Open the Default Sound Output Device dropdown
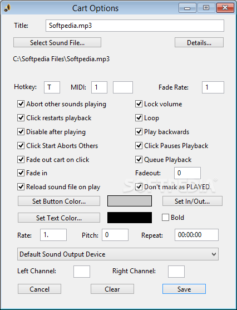This screenshot has width=237, height=310. (x=118, y=254)
